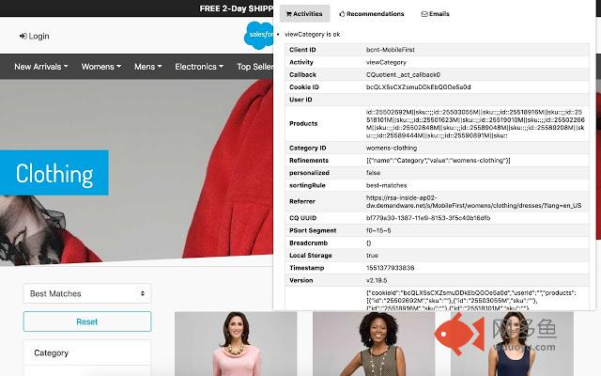The width and height of the screenshot is (601, 376).
Task: Click the shopping cart icon on Activities tab
Action: point(288,14)
